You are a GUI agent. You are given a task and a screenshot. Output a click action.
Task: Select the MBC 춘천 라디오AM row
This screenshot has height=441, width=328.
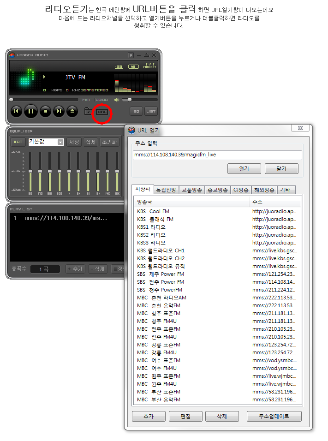[218, 298]
